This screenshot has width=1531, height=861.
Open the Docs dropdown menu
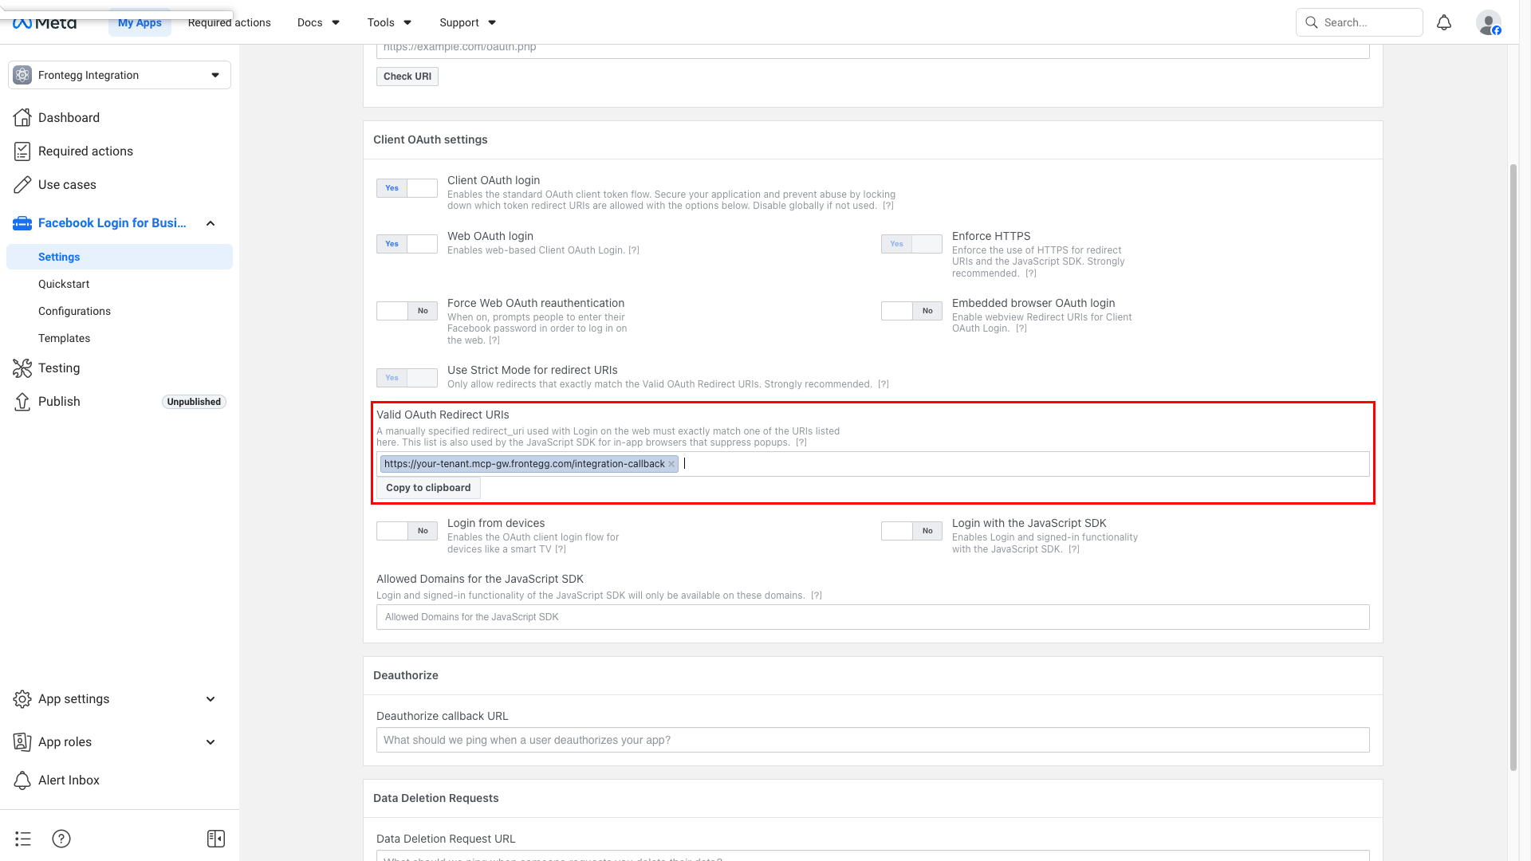[x=319, y=22]
